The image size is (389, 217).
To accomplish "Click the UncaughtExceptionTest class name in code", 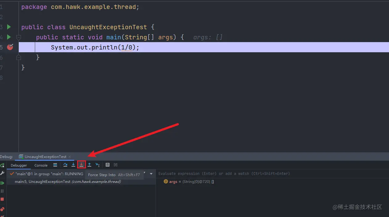I will point(108,27).
